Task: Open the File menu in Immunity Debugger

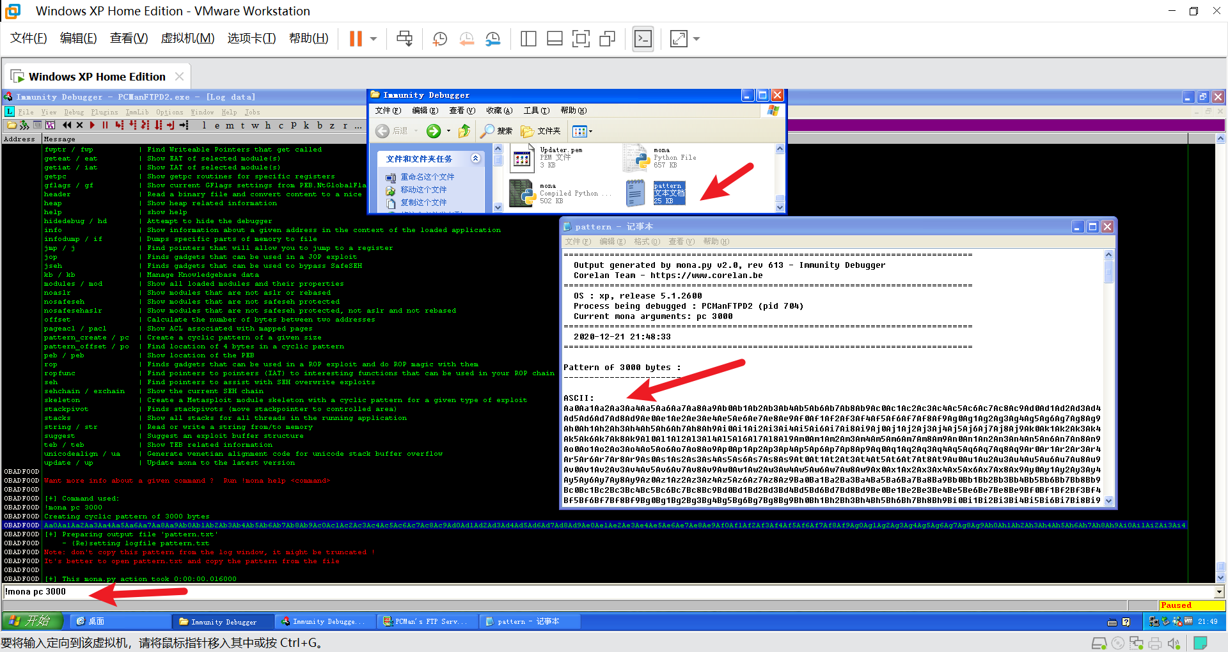Action: click(x=26, y=113)
